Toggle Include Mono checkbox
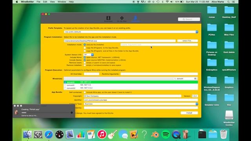The height and width of the screenshot is (141, 251). (x=85, y=57)
